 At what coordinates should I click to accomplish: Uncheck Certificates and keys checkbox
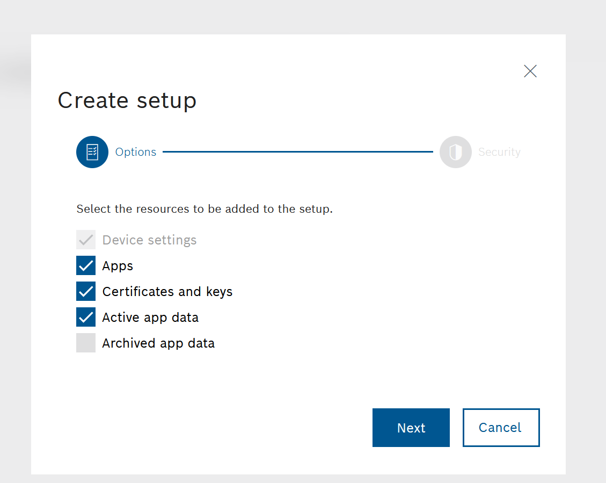pyautogui.click(x=86, y=291)
